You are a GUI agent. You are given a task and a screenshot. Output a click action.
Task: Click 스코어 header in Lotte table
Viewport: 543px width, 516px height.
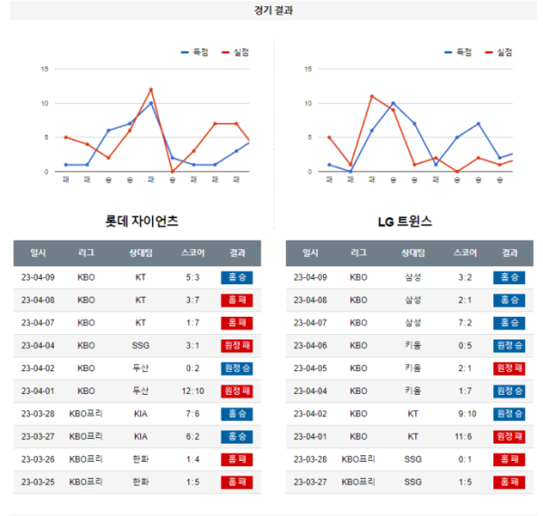[193, 253]
